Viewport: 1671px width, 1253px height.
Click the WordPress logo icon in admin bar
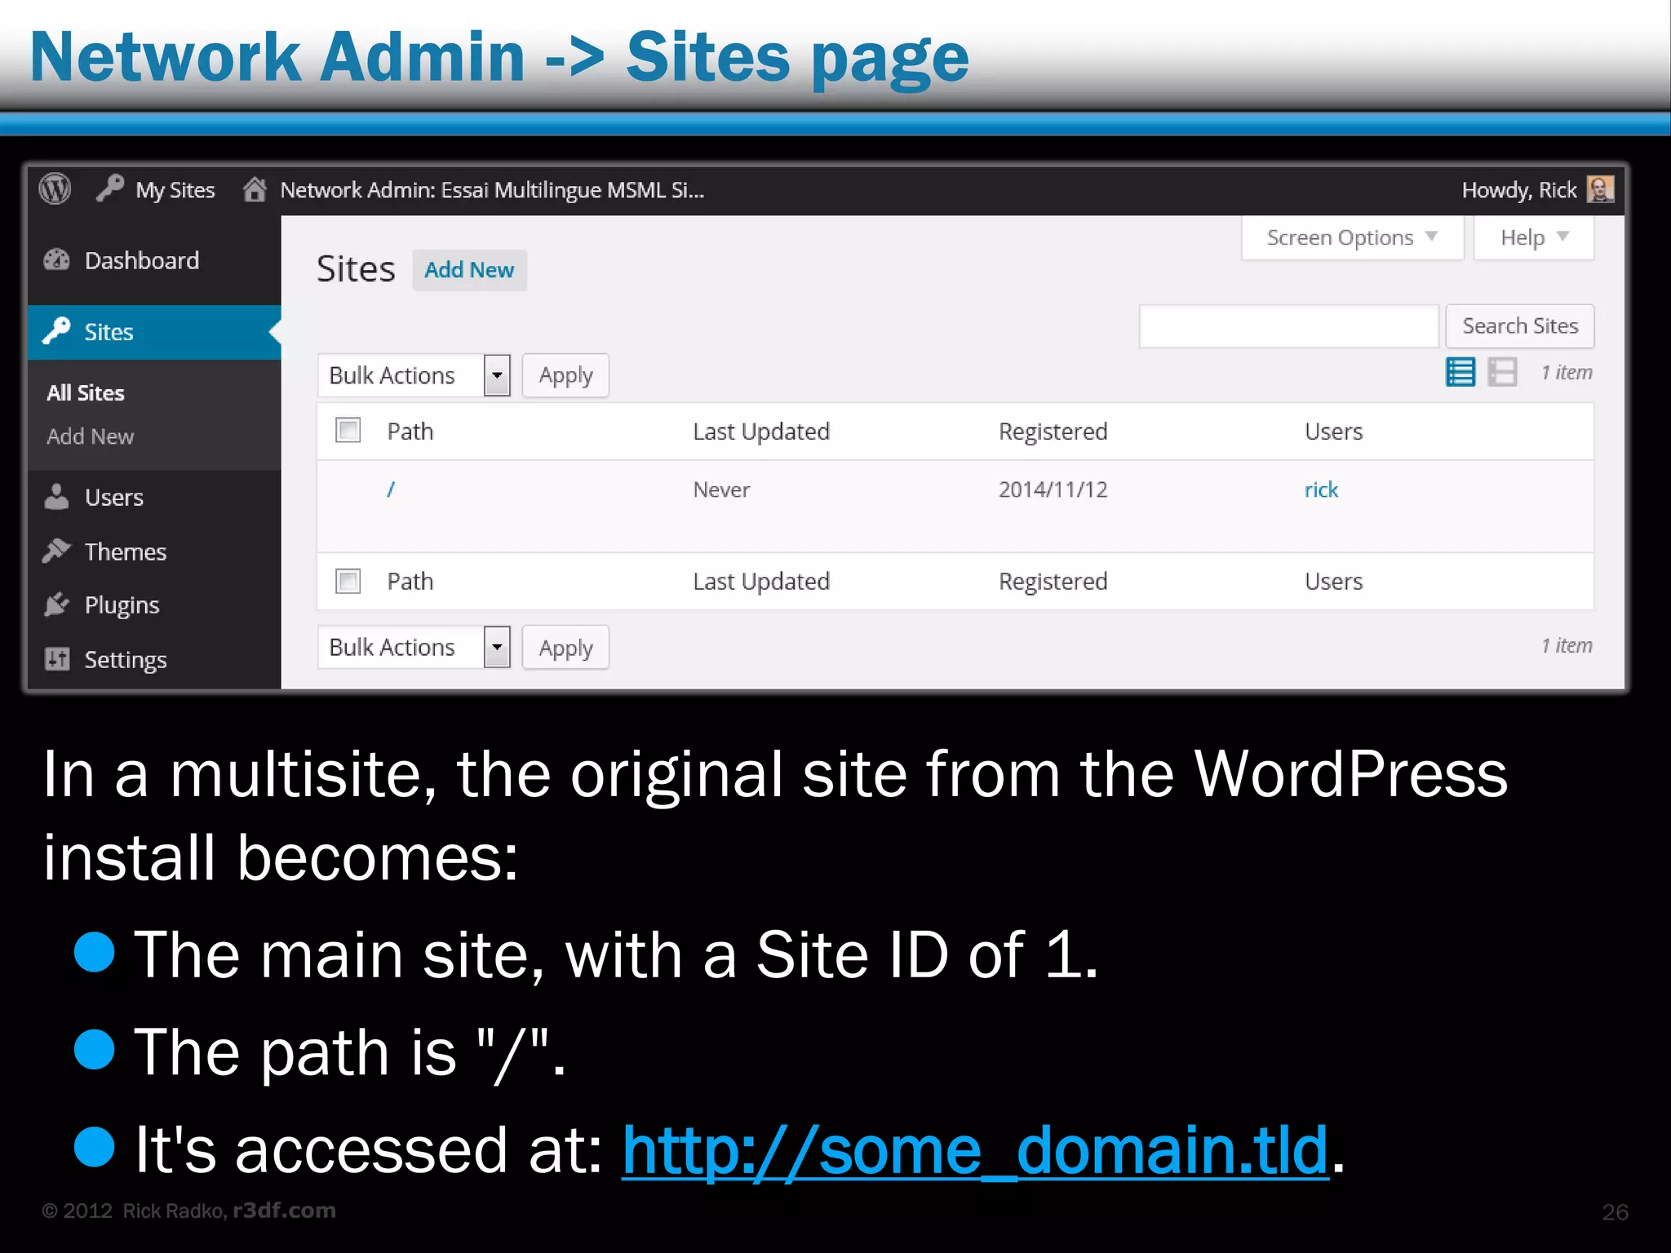pos(55,189)
